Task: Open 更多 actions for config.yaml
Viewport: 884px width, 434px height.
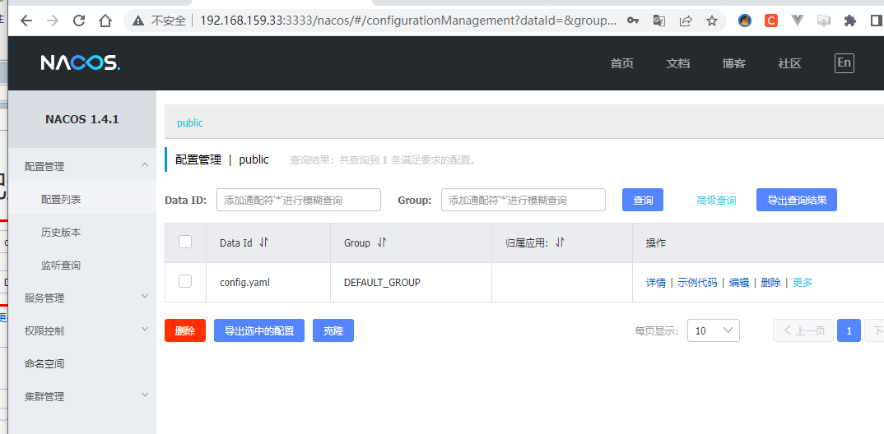Action: [x=803, y=283]
